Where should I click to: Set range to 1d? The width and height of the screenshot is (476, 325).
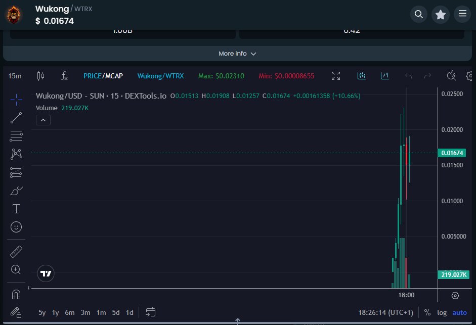click(x=129, y=312)
